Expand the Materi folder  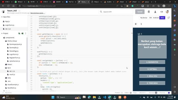click(x=9, y=64)
